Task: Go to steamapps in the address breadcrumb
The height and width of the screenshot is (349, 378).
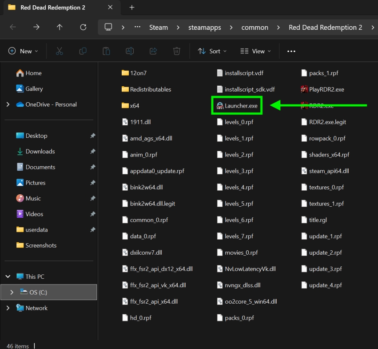Action: 205,28
